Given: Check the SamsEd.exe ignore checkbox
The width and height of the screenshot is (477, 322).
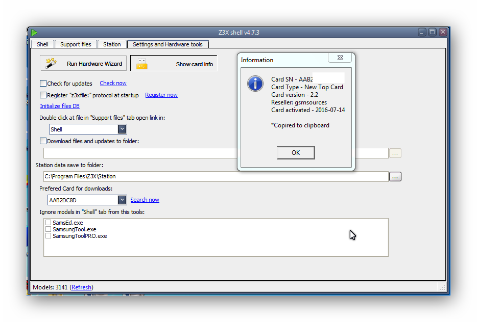Looking at the screenshot, I should [48, 223].
